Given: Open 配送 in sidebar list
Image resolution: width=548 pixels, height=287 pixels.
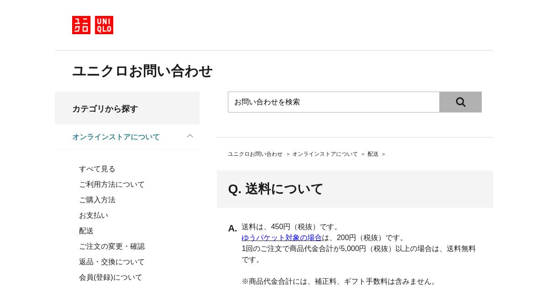Looking at the screenshot, I should (86, 231).
